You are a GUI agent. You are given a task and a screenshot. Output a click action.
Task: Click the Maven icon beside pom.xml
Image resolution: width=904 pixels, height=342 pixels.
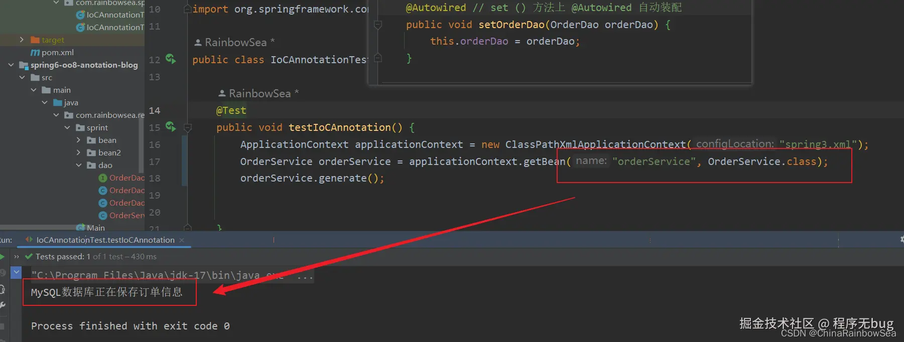coord(35,53)
